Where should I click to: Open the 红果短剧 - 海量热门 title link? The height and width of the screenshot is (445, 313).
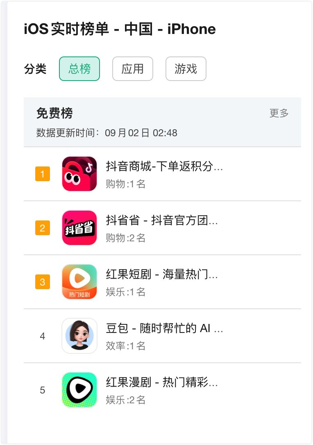click(162, 274)
